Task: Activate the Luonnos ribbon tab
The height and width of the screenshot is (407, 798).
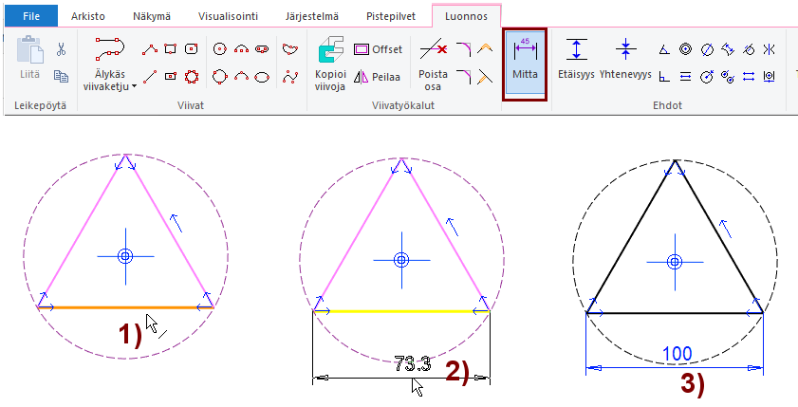Action: 466,16
